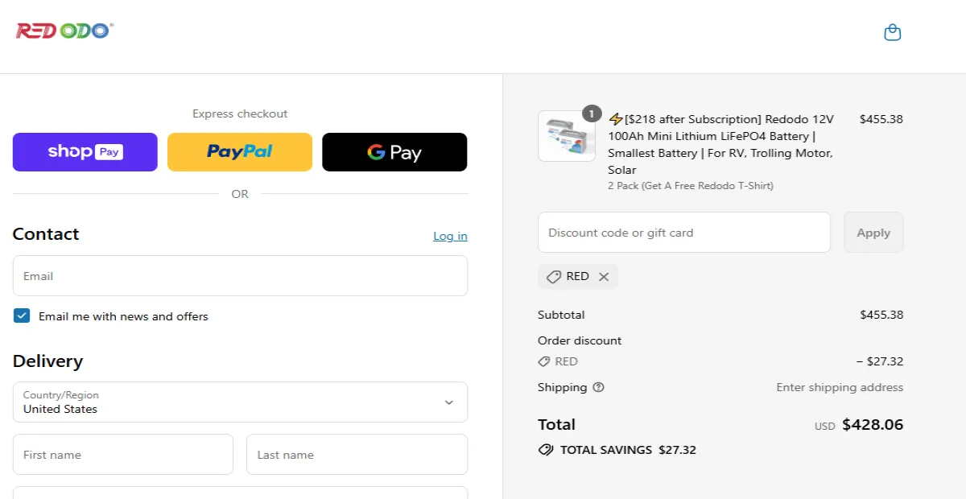Expand the Country/Region dropdown
This screenshot has width=966, height=499.
coord(240,402)
